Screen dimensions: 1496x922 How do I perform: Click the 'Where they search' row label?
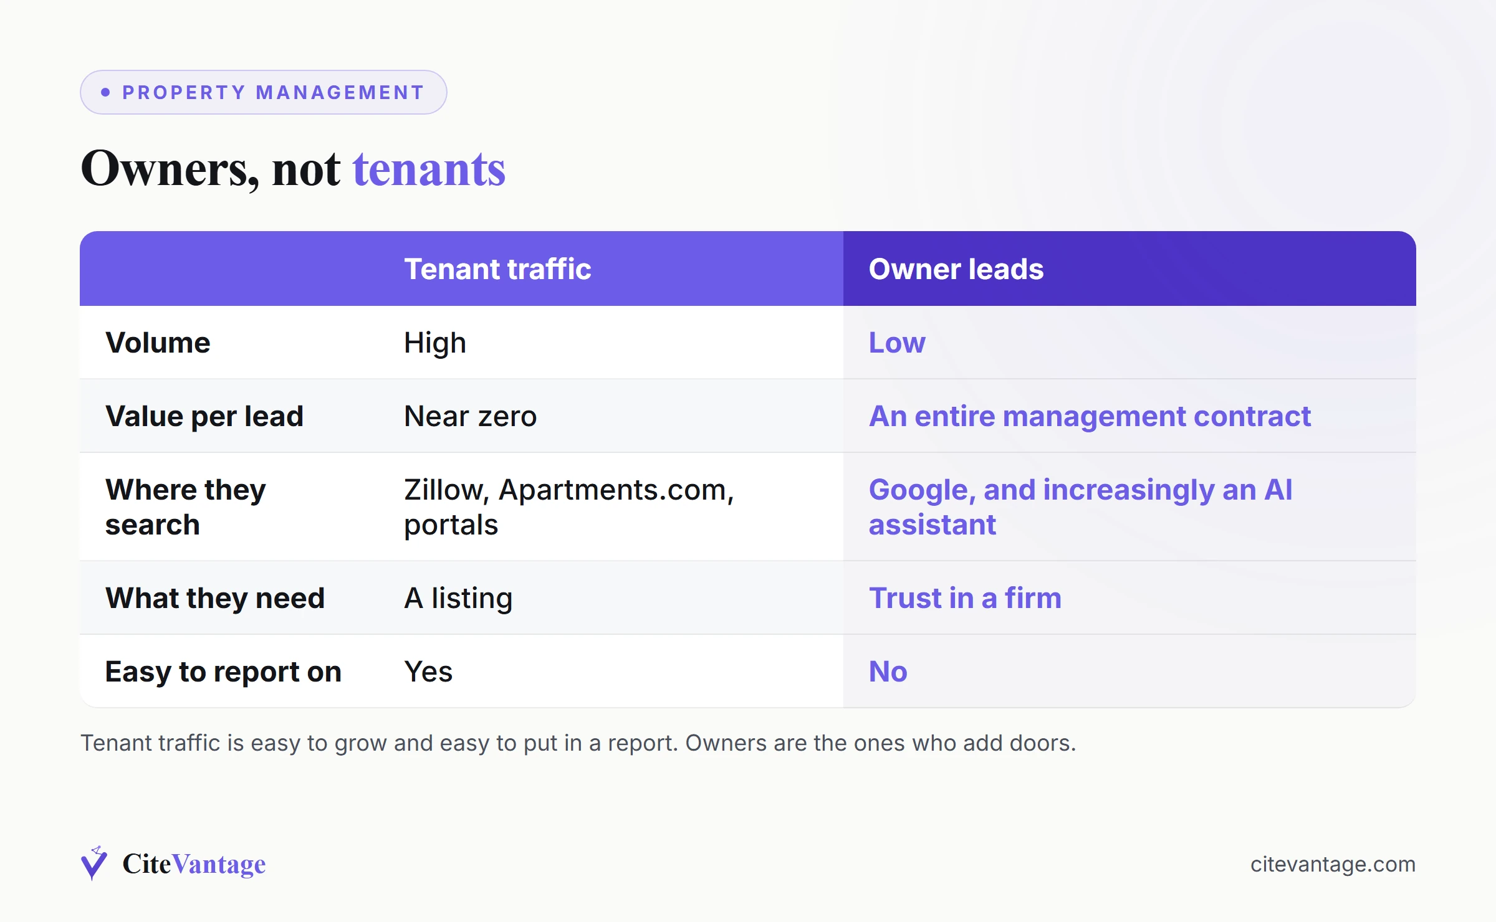pos(186,506)
